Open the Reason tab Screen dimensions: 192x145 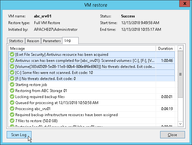[x=33, y=41]
